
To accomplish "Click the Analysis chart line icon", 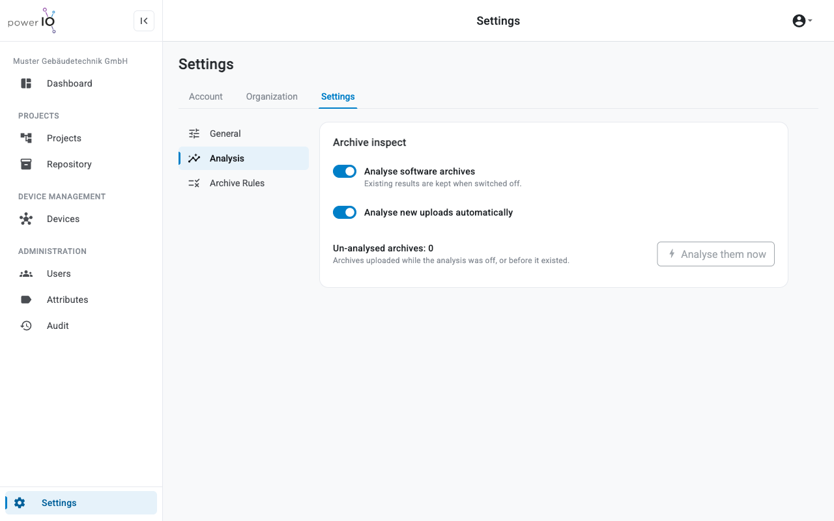I will 194,158.
